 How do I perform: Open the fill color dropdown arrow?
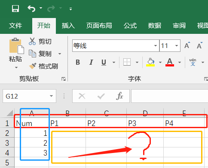(160, 62)
